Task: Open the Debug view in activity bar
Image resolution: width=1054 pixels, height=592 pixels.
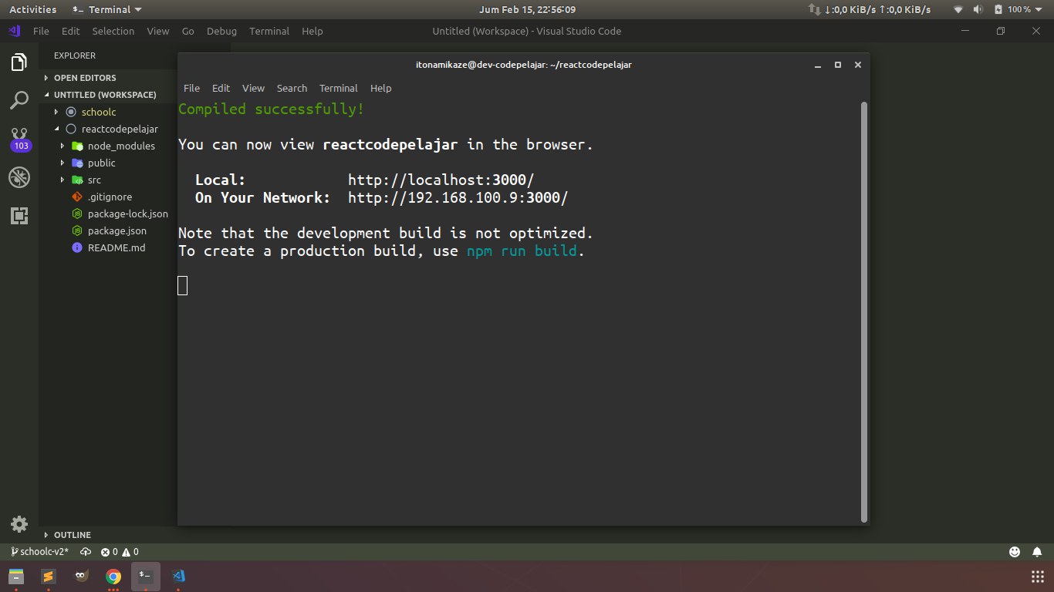Action: 19,177
